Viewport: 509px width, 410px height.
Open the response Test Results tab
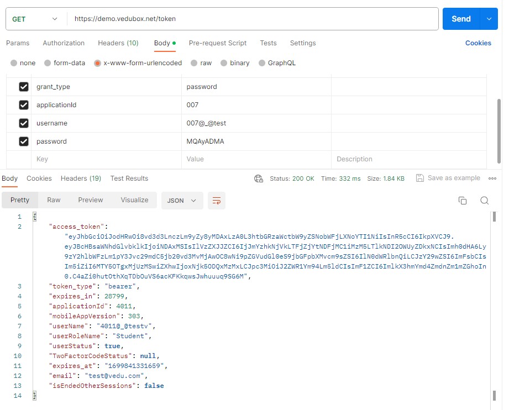[x=129, y=178]
